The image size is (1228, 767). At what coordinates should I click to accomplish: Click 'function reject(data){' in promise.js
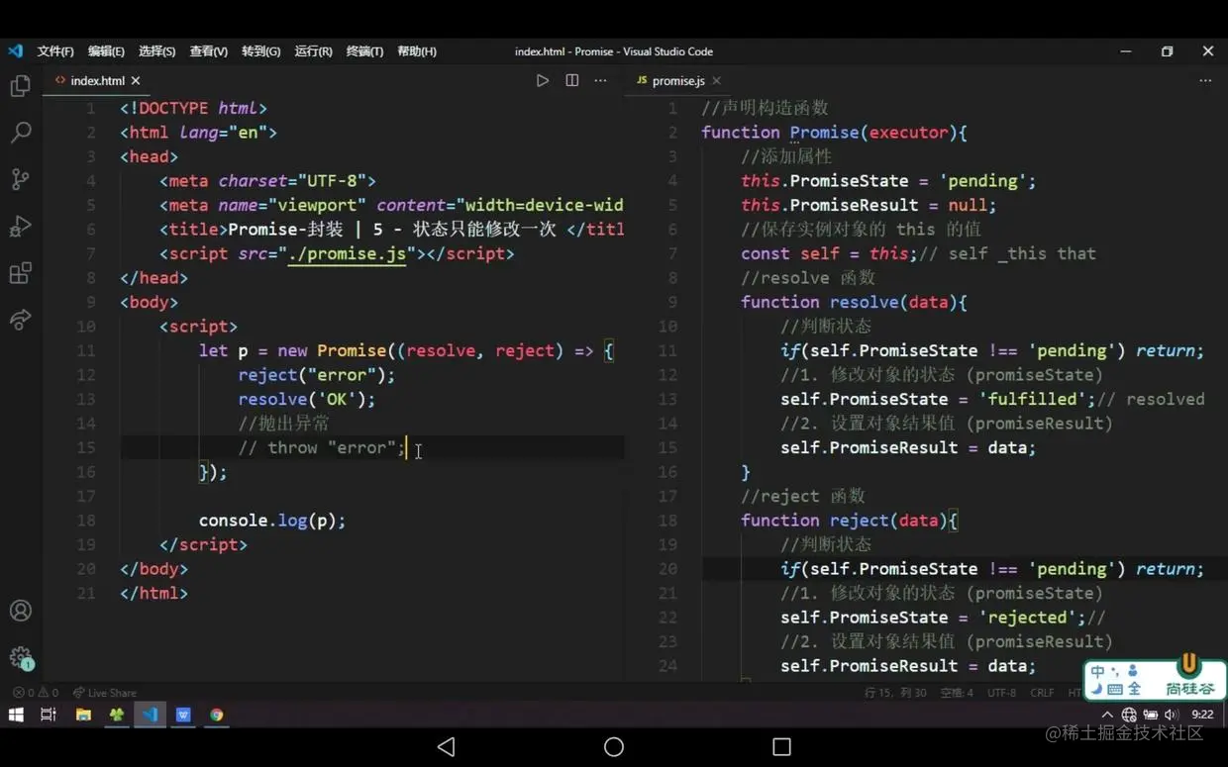tap(849, 521)
